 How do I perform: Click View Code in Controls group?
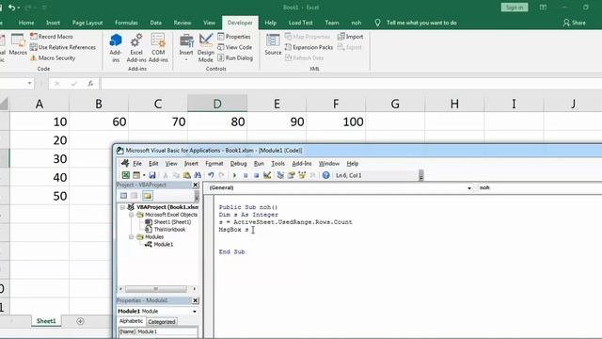[234, 47]
